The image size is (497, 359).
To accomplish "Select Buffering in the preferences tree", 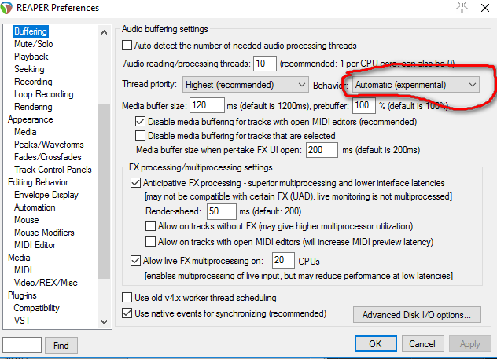I will [31, 31].
